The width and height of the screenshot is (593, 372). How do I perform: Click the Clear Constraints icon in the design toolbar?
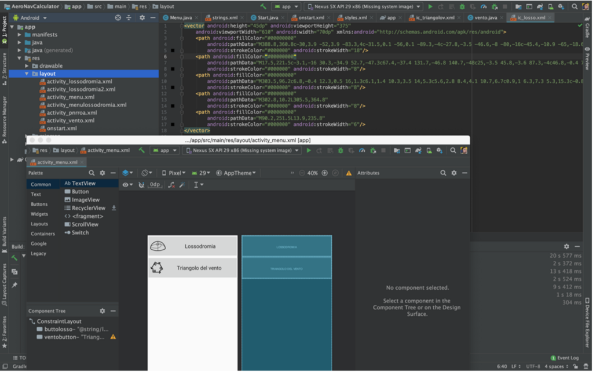point(171,185)
